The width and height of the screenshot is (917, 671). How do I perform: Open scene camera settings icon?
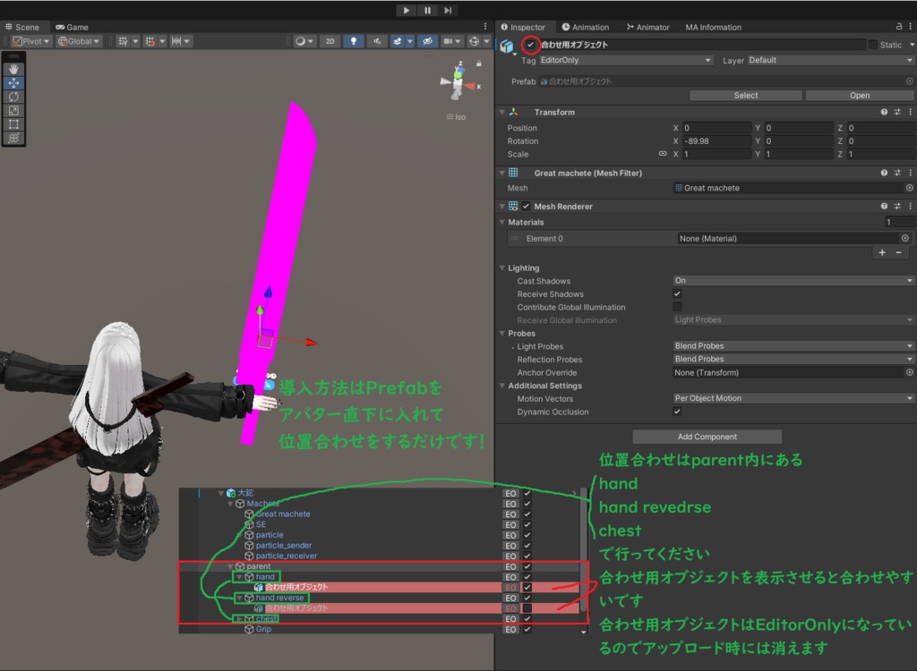448,41
